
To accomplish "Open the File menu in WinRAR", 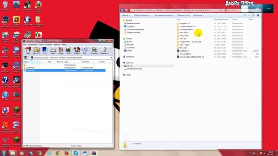I will pos(25,45).
